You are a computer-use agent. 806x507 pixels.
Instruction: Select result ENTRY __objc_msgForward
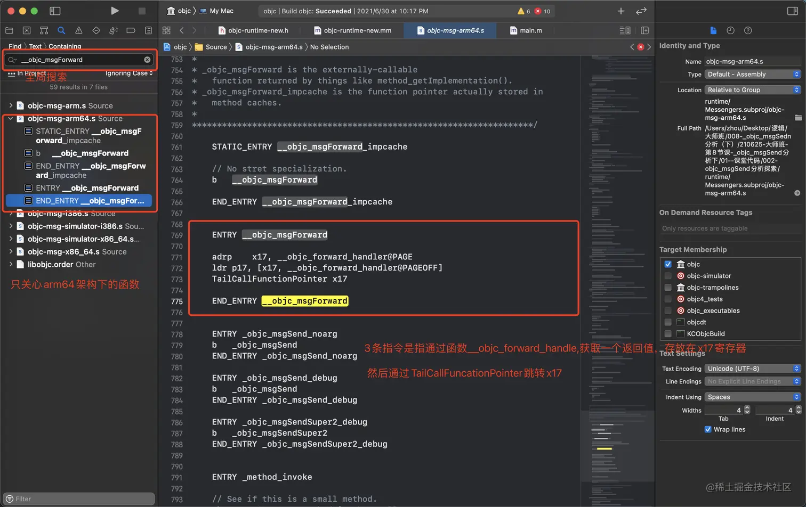click(83, 188)
